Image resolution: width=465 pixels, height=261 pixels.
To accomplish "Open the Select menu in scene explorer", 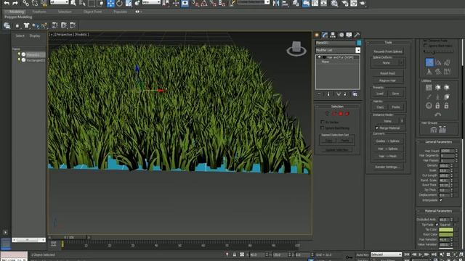I will click(20, 36).
